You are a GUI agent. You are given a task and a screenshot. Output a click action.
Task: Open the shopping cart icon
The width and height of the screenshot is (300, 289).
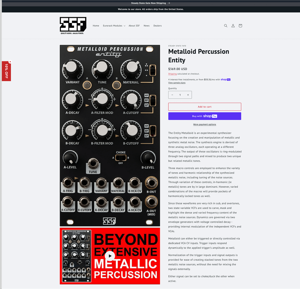[240, 26]
